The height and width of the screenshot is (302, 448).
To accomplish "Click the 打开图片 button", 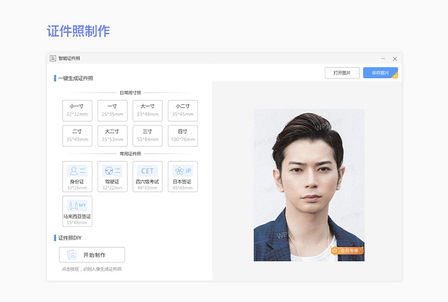I will 342,73.
